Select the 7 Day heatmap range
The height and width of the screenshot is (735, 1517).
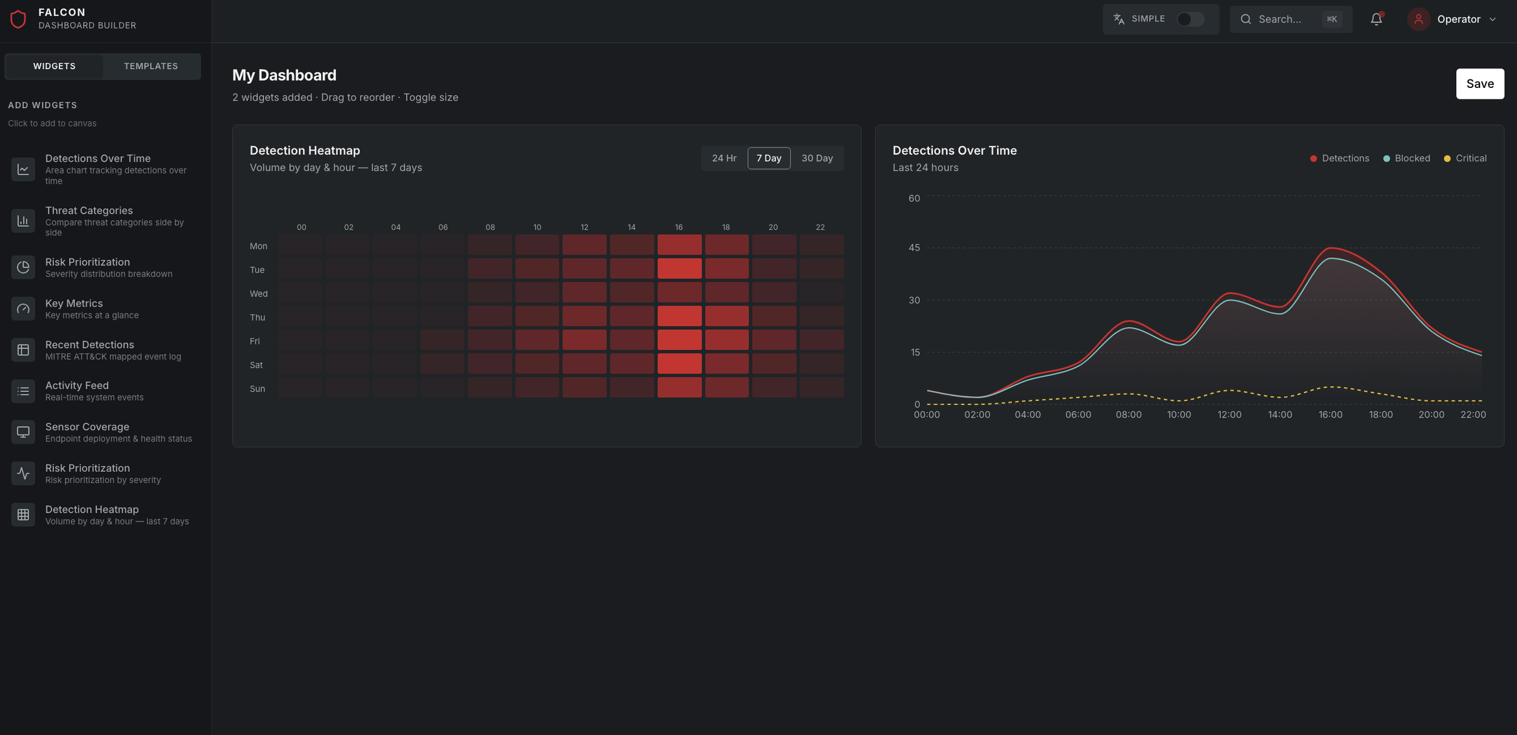tap(768, 158)
